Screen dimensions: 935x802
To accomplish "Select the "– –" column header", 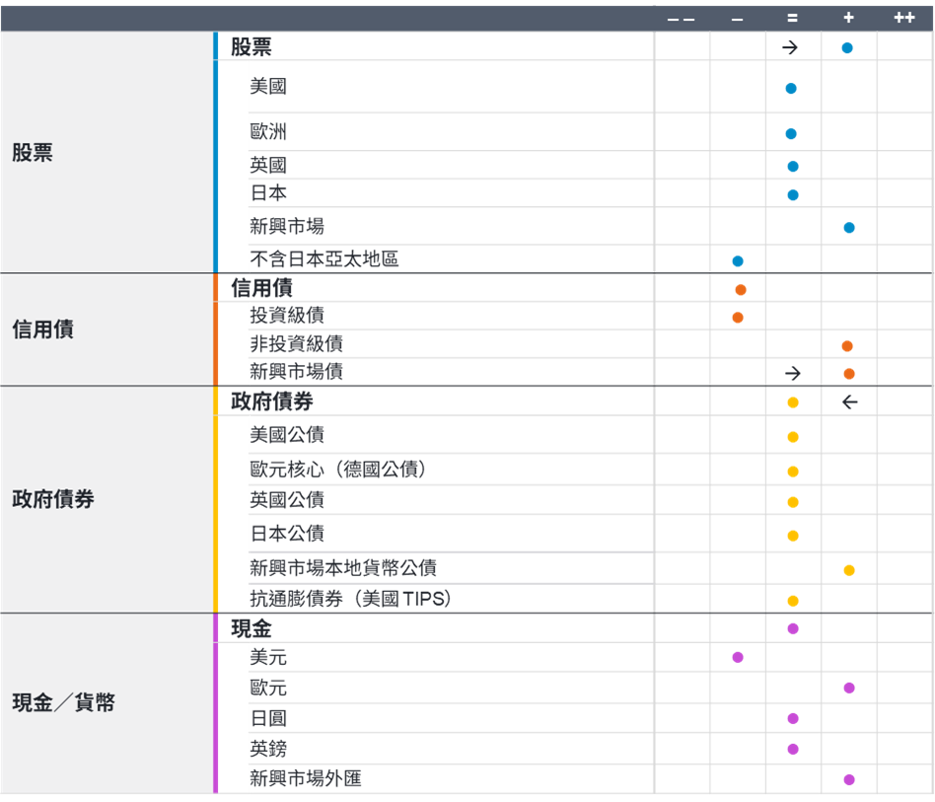I will pyautogui.click(x=681, y=18).
